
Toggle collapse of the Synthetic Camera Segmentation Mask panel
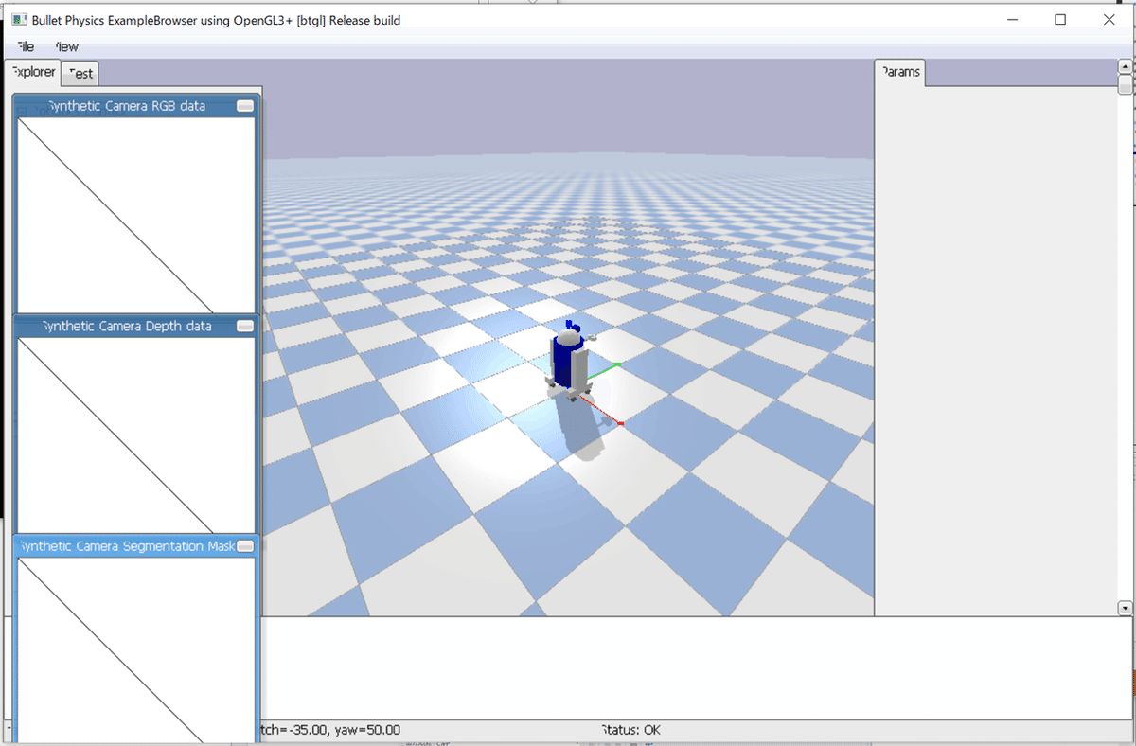pyautogui.click(x=244, y=545)
